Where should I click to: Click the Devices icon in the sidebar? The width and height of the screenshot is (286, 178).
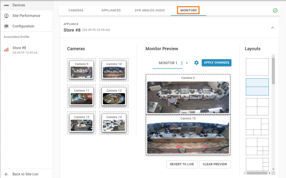[x=6, y=5]
